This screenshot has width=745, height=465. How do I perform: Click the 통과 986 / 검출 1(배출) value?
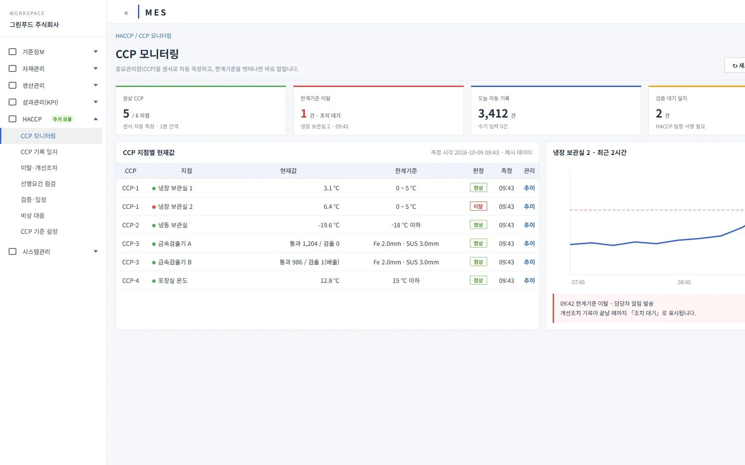tap(309, 262)
